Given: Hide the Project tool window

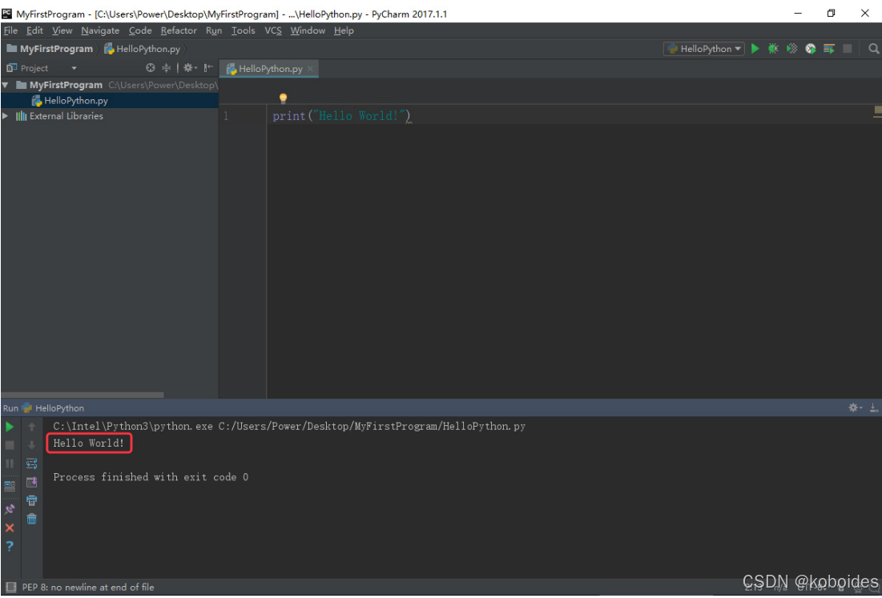Looking at the screenshot, I should tap(208, 68).
